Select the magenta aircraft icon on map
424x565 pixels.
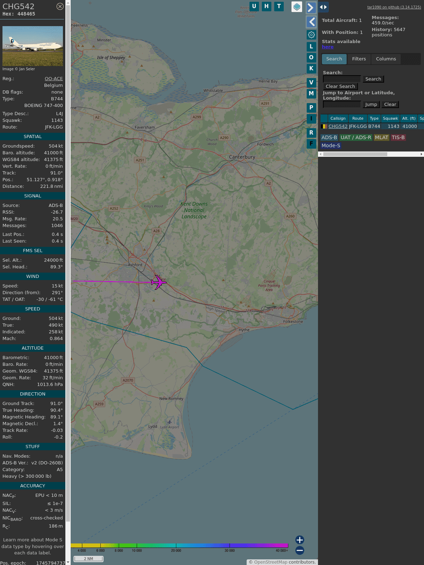(x=159, y=282)
